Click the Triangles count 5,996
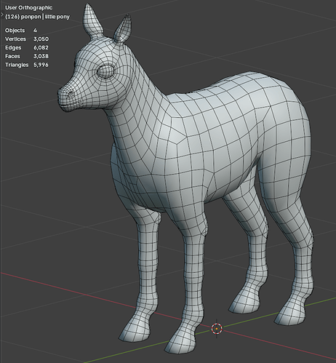This screenshot has height=363, width=336. click(x=41, y=65)
